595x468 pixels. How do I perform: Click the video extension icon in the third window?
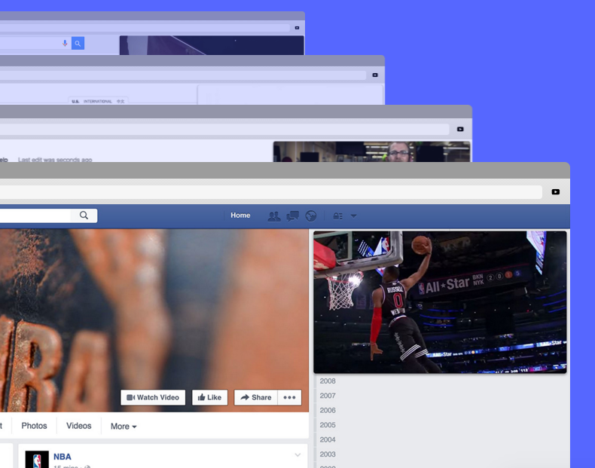coord(460,130)
